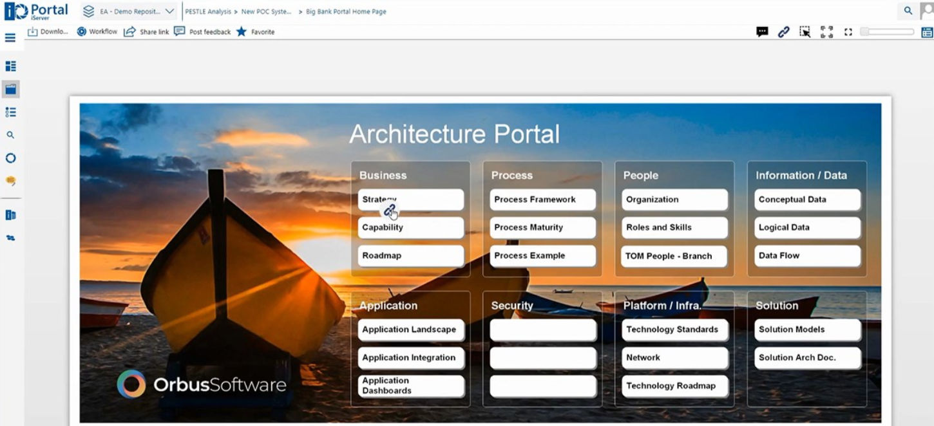Open the Process Framework link
The width and height of the screenshot is (934, 426).
(x=543, y=199)
